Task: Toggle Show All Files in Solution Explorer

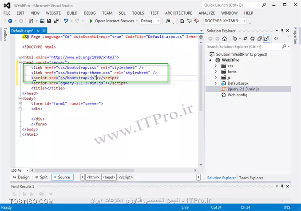Action: pyautogui.click(x=267, y=38)
